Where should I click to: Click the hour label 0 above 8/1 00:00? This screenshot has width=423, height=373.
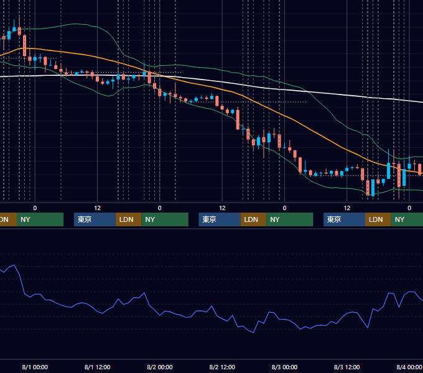pos(35,208)
